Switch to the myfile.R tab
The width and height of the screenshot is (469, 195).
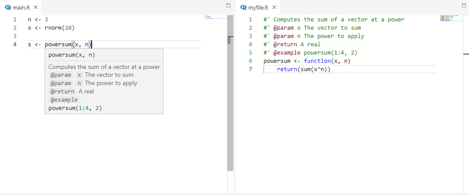pos(258,8)
